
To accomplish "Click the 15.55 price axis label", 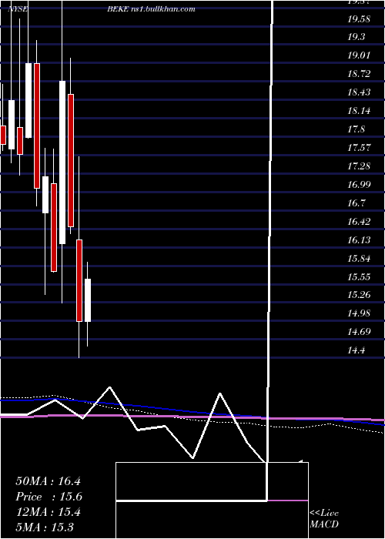I will (x=359, y=277).
